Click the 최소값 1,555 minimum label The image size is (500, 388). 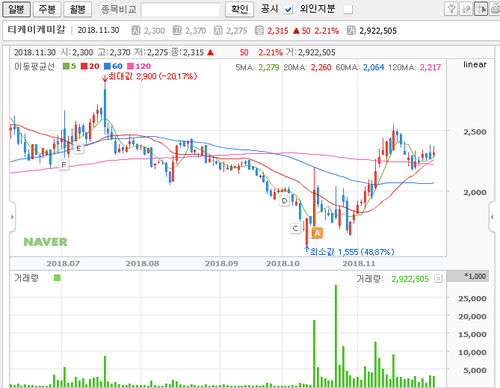coord(352,252)
